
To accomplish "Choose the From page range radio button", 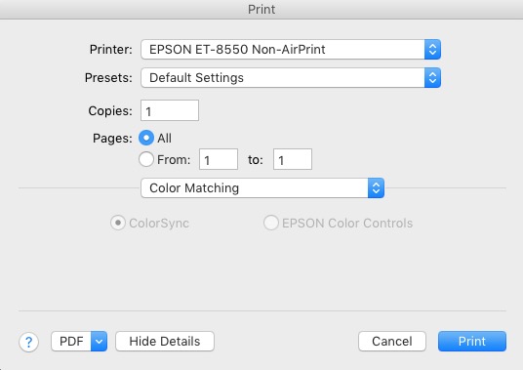I will pos(146,159).
